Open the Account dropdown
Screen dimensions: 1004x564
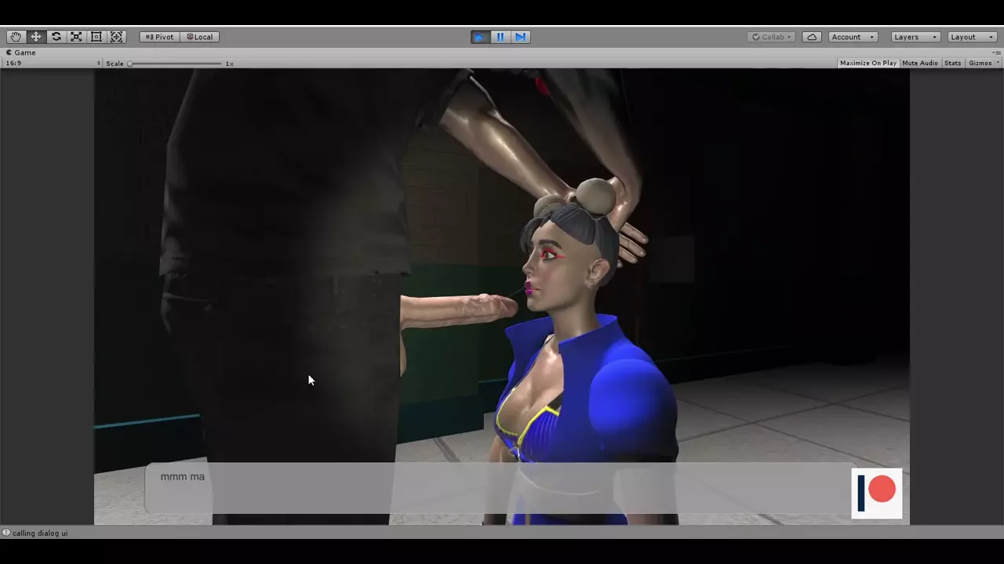(853, 37)
